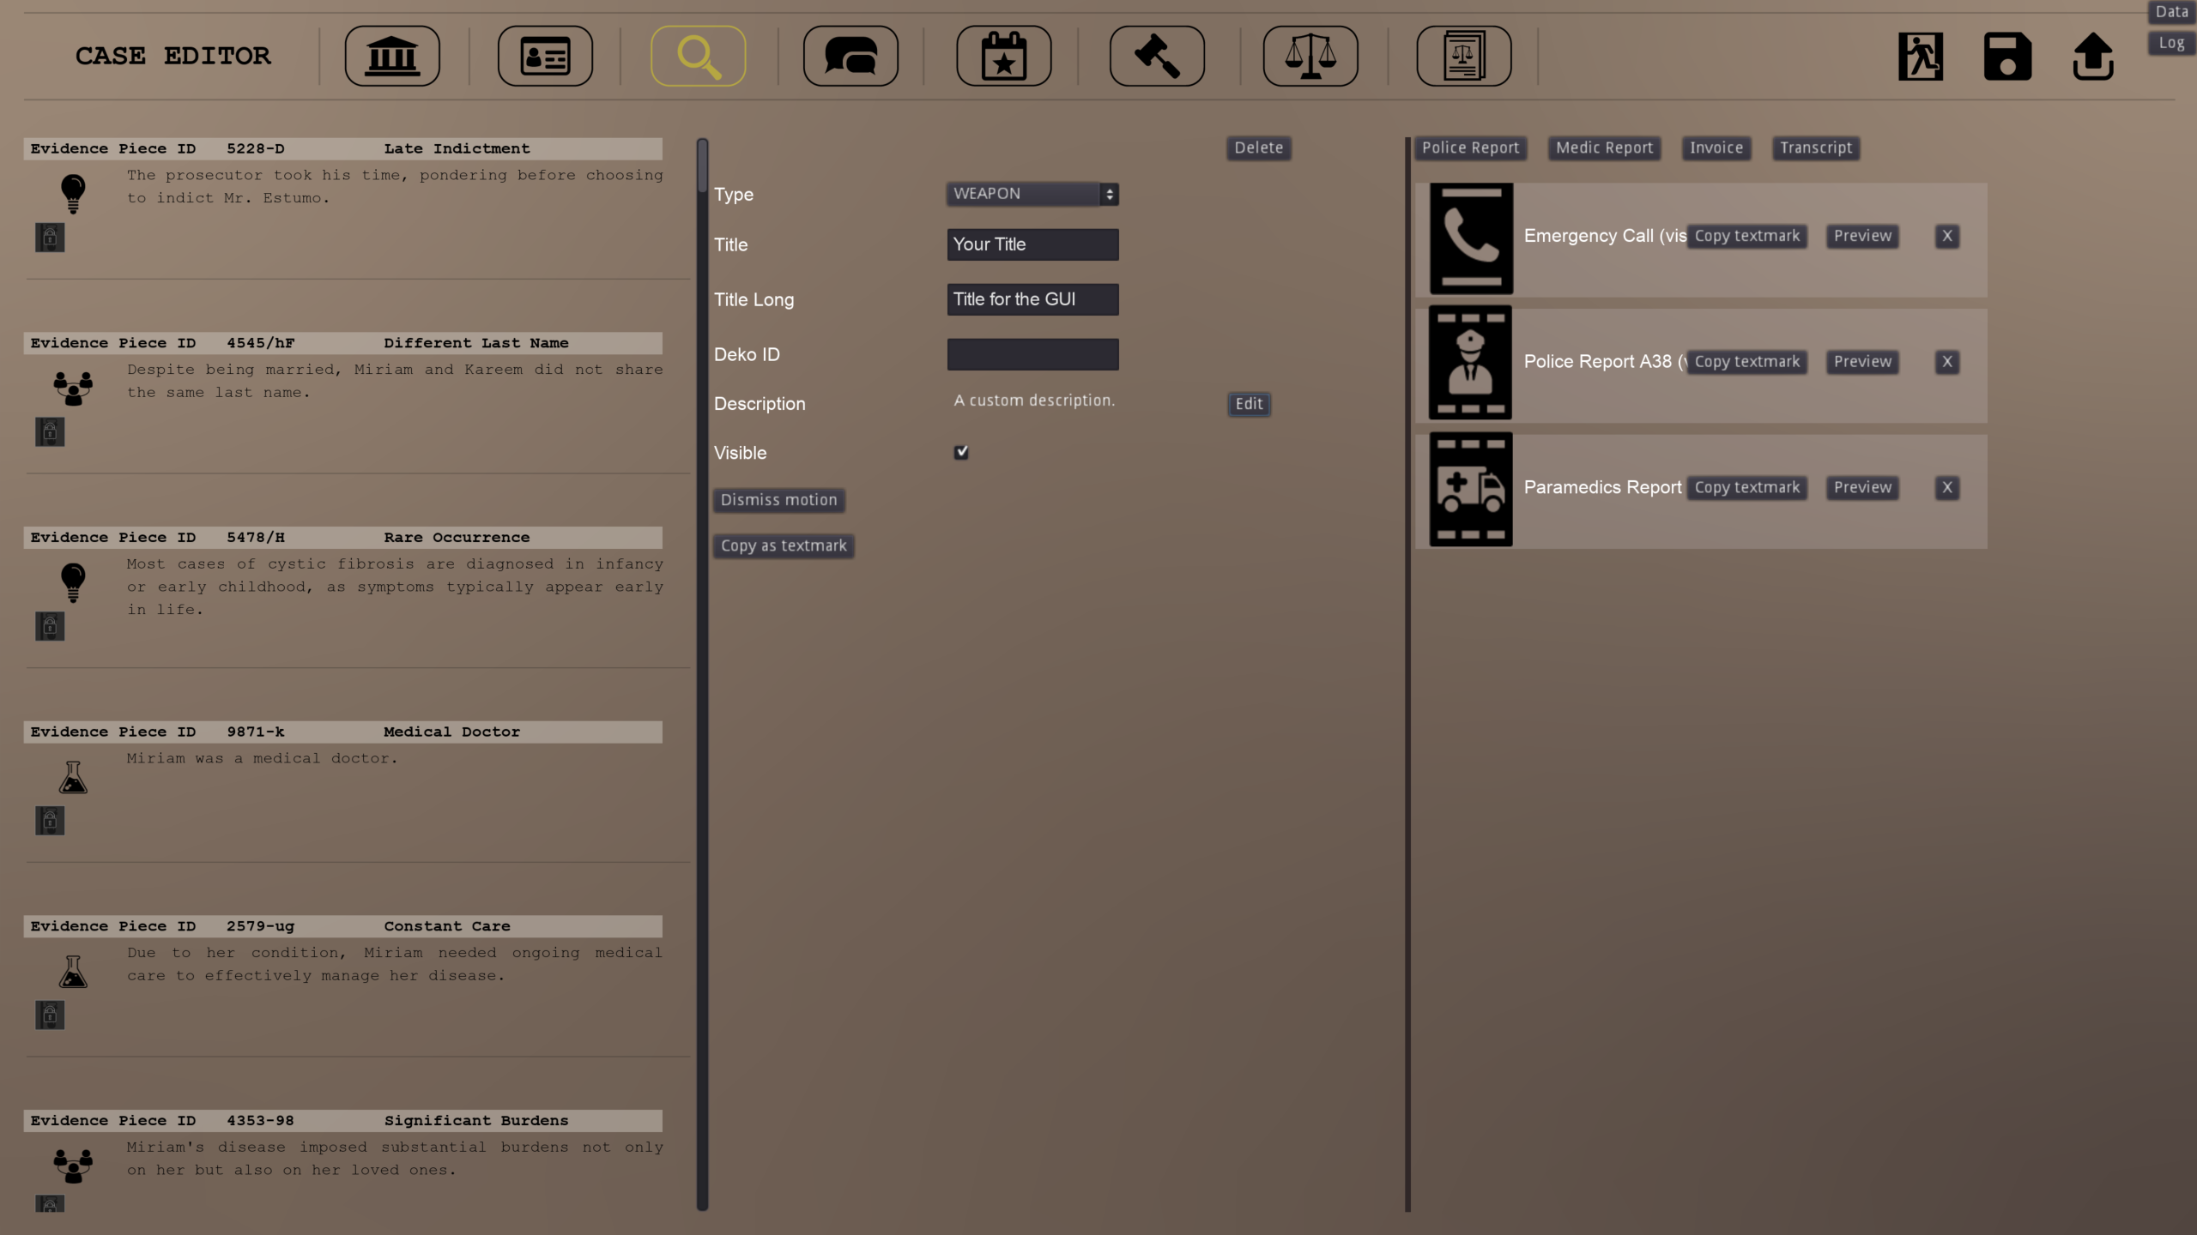
Task: Remove Emergency Call with X button
Action: pos(1947,236)
